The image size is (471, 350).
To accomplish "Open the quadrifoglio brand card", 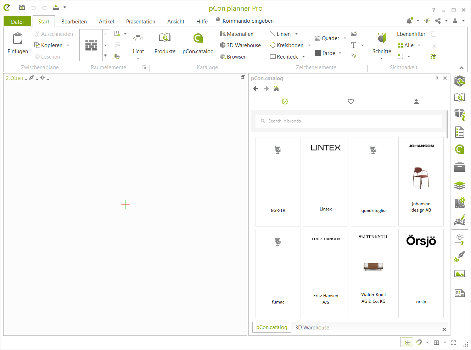I will pyautogui.click(x=374, y=182).
